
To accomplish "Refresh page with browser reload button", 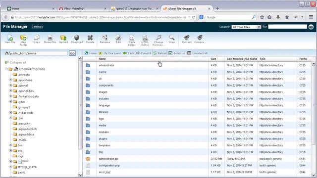I will (194, 17).
